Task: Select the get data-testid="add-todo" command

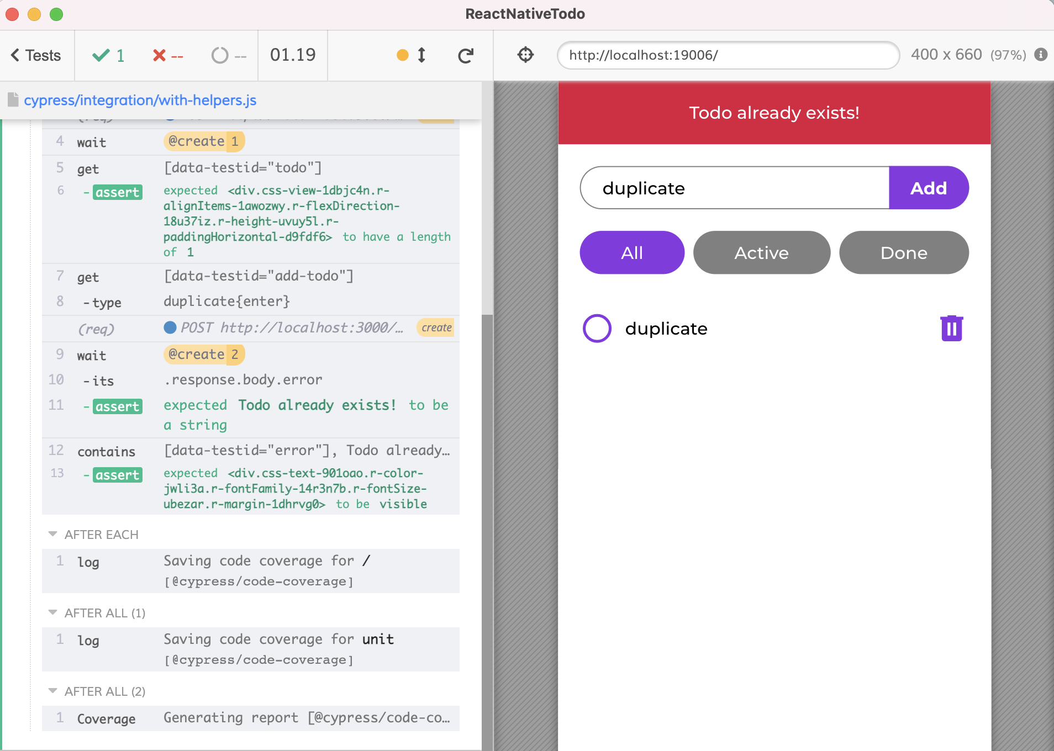Action: point(251,276)
